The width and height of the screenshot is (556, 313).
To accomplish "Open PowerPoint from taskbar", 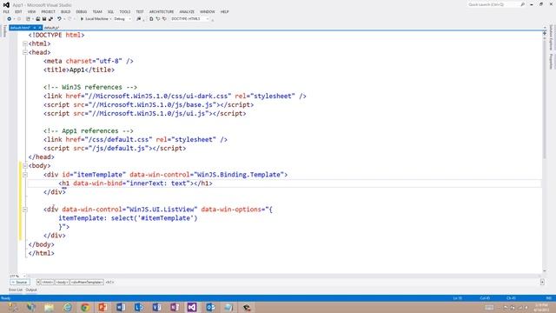I will click(x=103, y=307).
